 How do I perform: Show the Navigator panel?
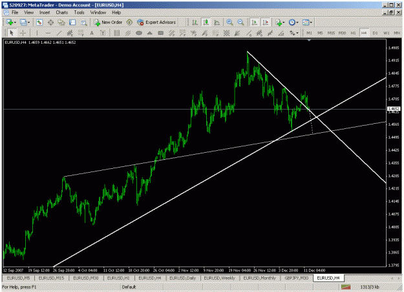click(x=61, y=23)
